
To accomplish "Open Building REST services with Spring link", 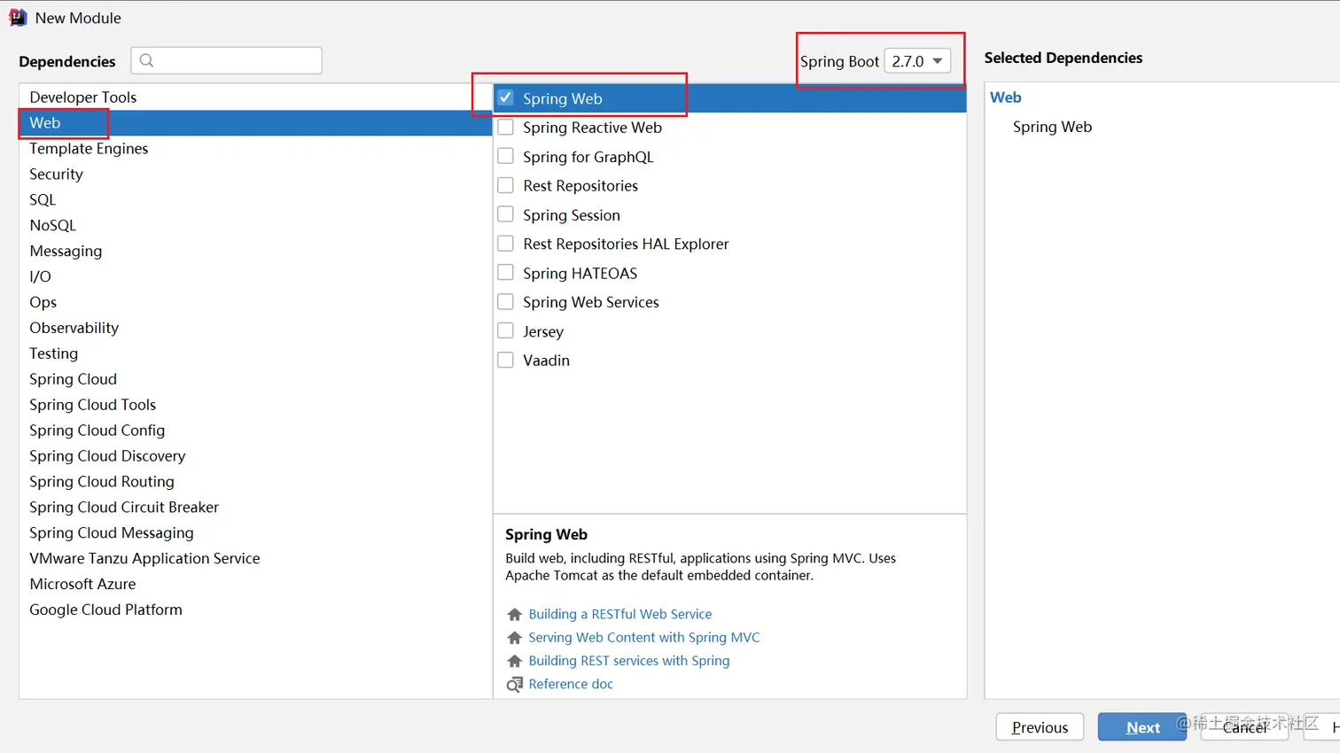I will tap(629, 661).
